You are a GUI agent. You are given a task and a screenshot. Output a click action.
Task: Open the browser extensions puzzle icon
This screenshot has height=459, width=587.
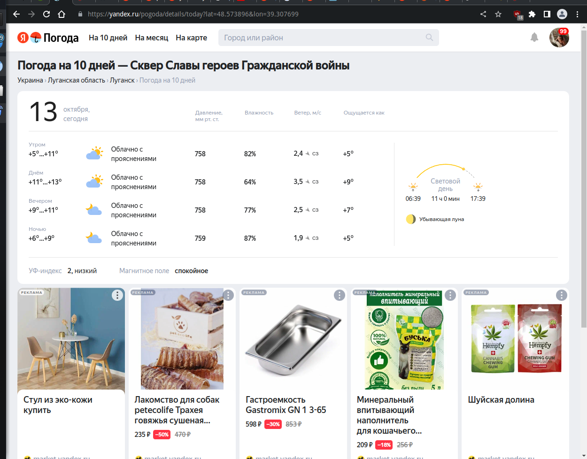pyautogui.click(x=532, y=15)
